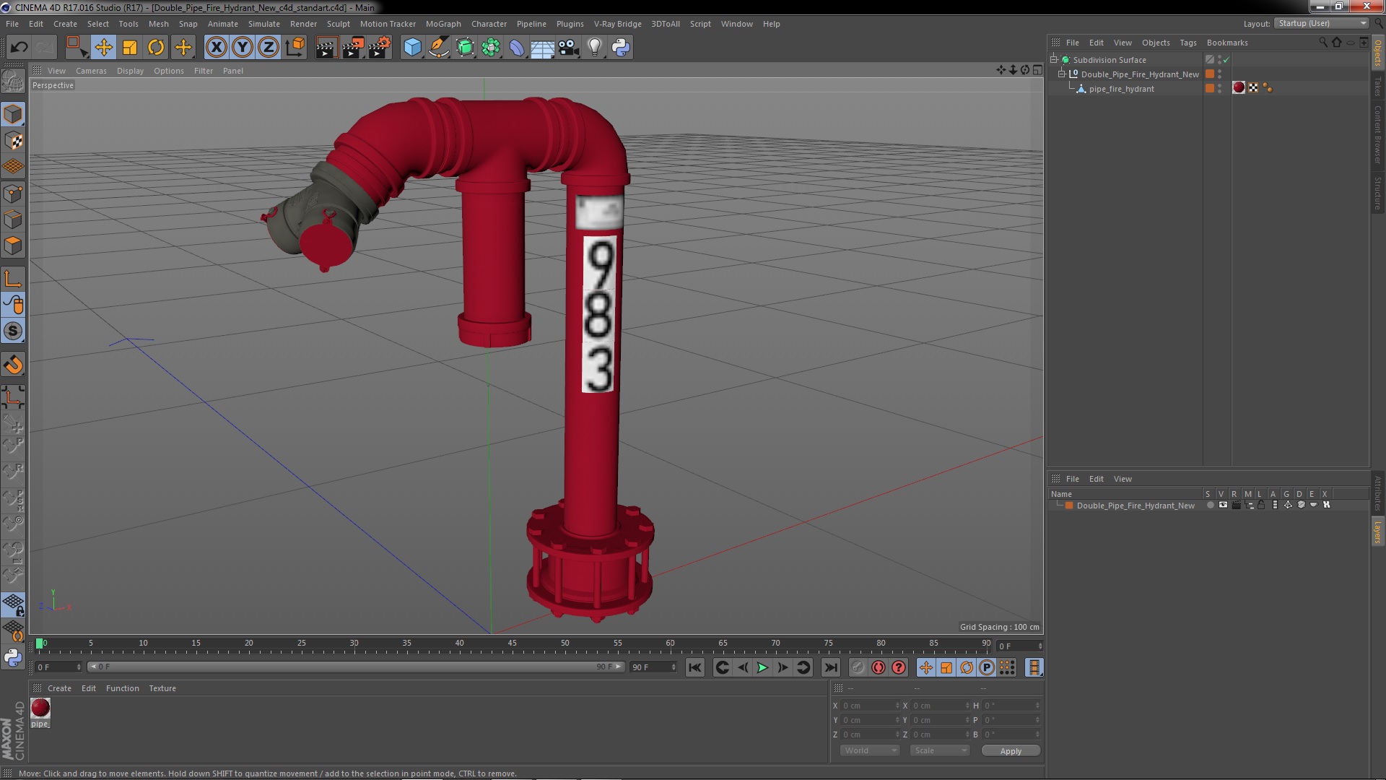The image size is (1386, 780).
Task: Select the Move tool in top toolbar
Action: [x=103, y=48]
